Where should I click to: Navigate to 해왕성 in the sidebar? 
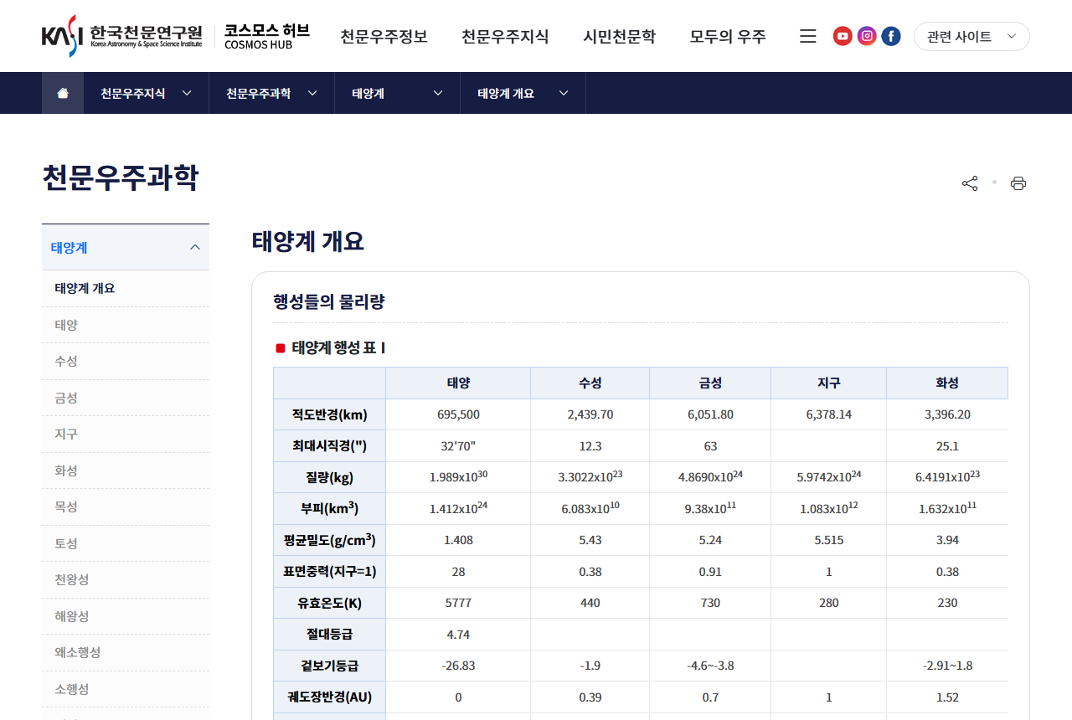coord(126,616)
